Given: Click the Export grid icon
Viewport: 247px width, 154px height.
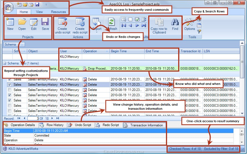Looking at the screenshot, I should [x=97, y=22].
